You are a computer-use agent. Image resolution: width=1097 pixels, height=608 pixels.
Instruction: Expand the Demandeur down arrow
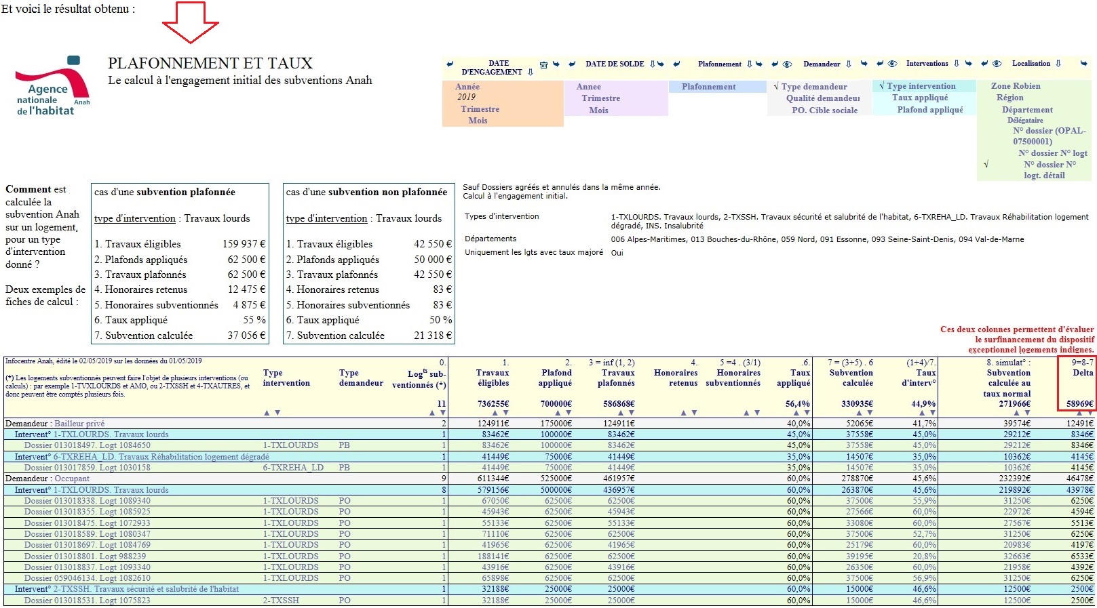(x=849, y=64)
